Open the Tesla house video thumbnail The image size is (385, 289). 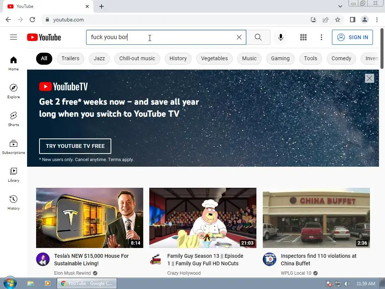(x=89, y=218)
